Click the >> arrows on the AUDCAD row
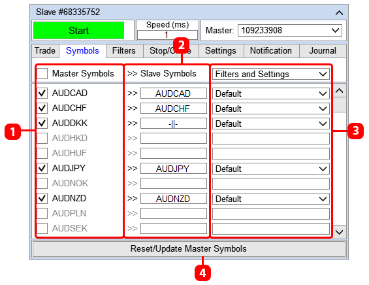The width and height of the screenshot is (369, 285). pyautogui.click(x=133, y=93)
